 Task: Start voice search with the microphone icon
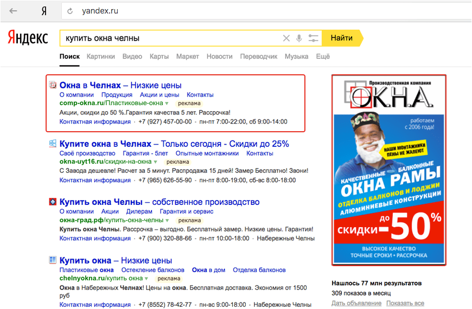pos(299,38)
